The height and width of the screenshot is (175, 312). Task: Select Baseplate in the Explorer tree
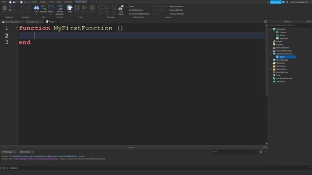[x=284, y=38]
